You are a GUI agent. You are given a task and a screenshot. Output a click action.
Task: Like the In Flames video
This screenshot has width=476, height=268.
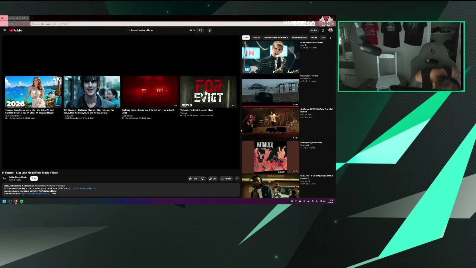pos(193,179)
